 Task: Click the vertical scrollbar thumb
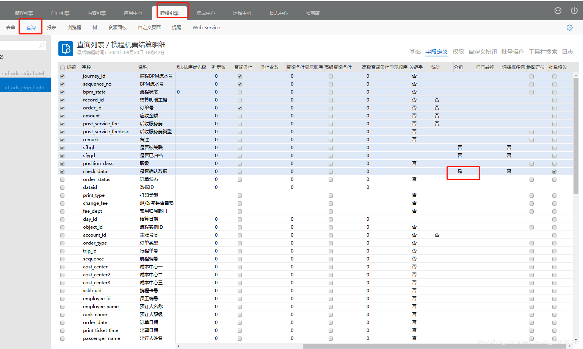click(x=576, y=136)
